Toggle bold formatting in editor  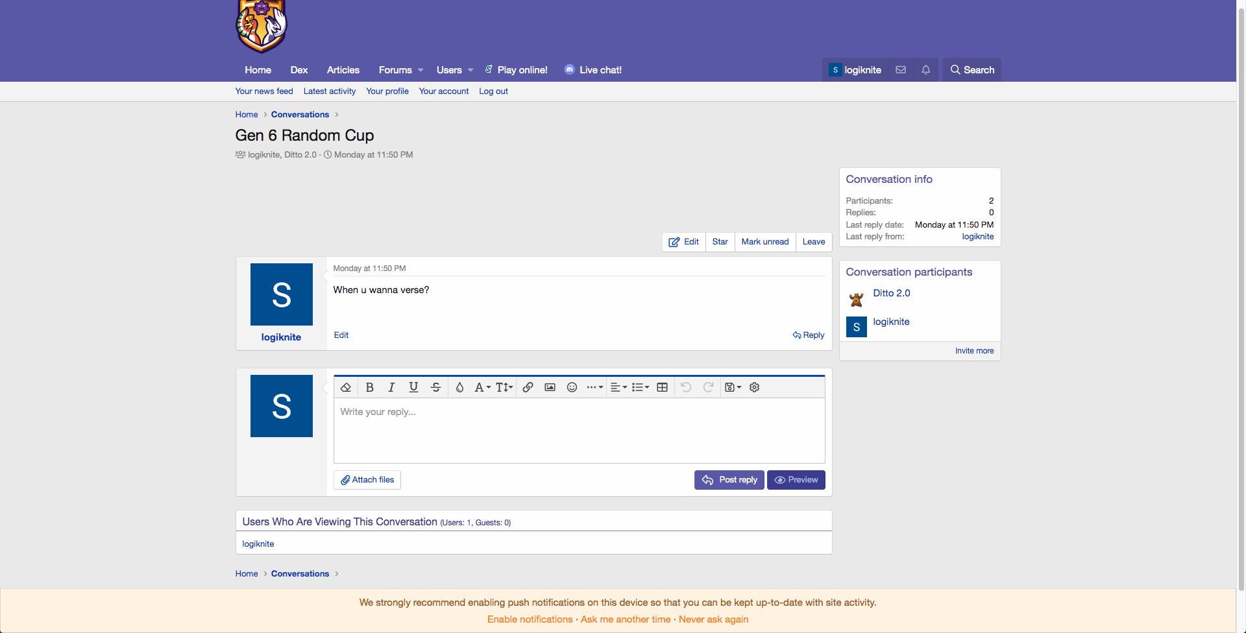click(369, 387)
